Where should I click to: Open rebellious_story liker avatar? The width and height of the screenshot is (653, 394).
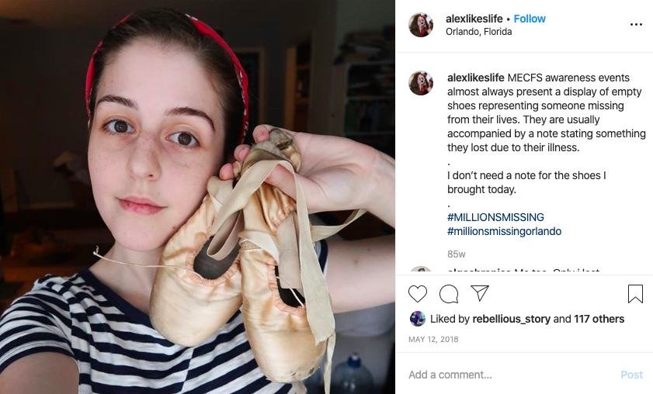(417, 319)
